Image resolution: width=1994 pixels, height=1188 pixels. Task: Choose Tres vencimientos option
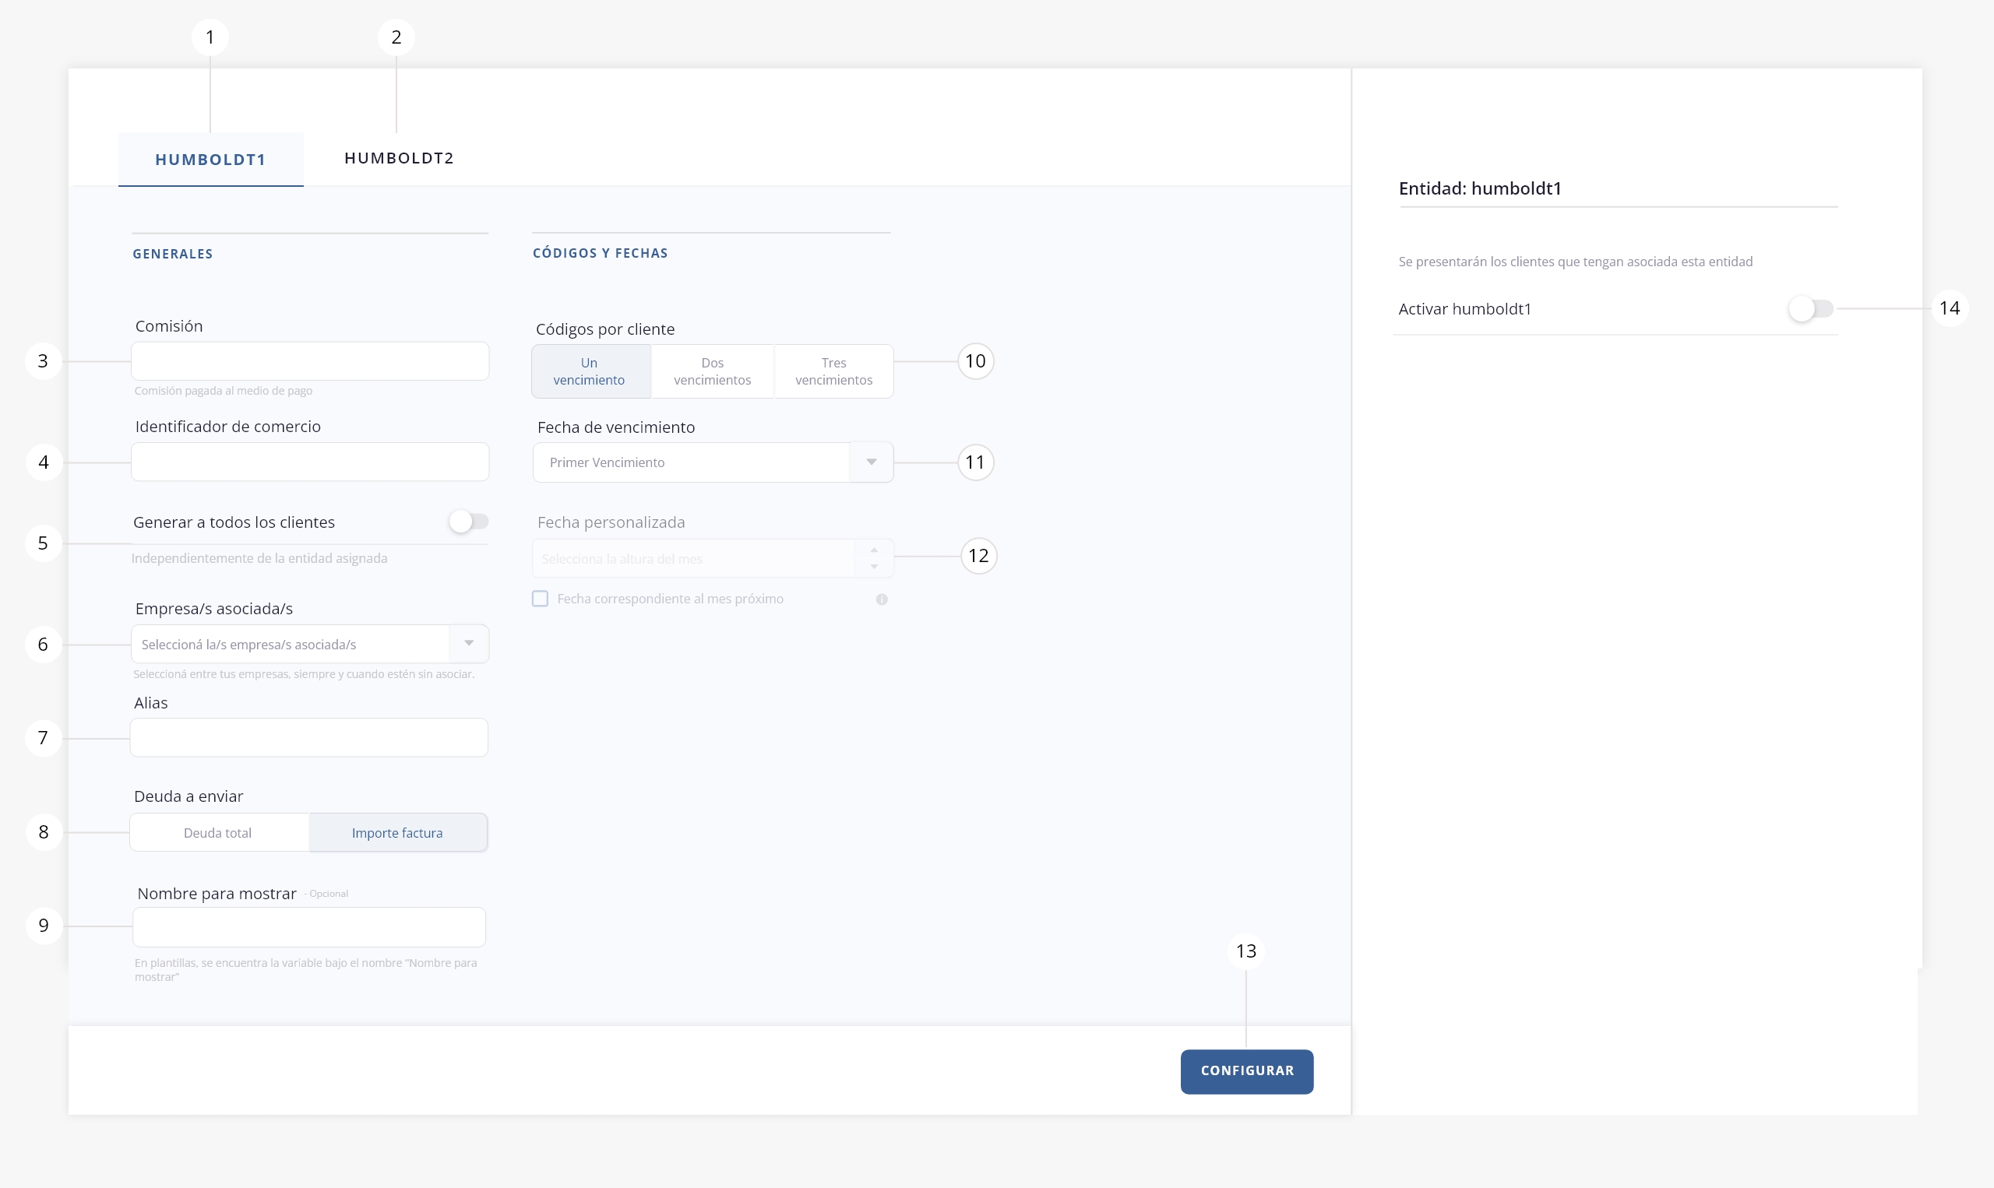pyautogui.click(x=833, y=371)
